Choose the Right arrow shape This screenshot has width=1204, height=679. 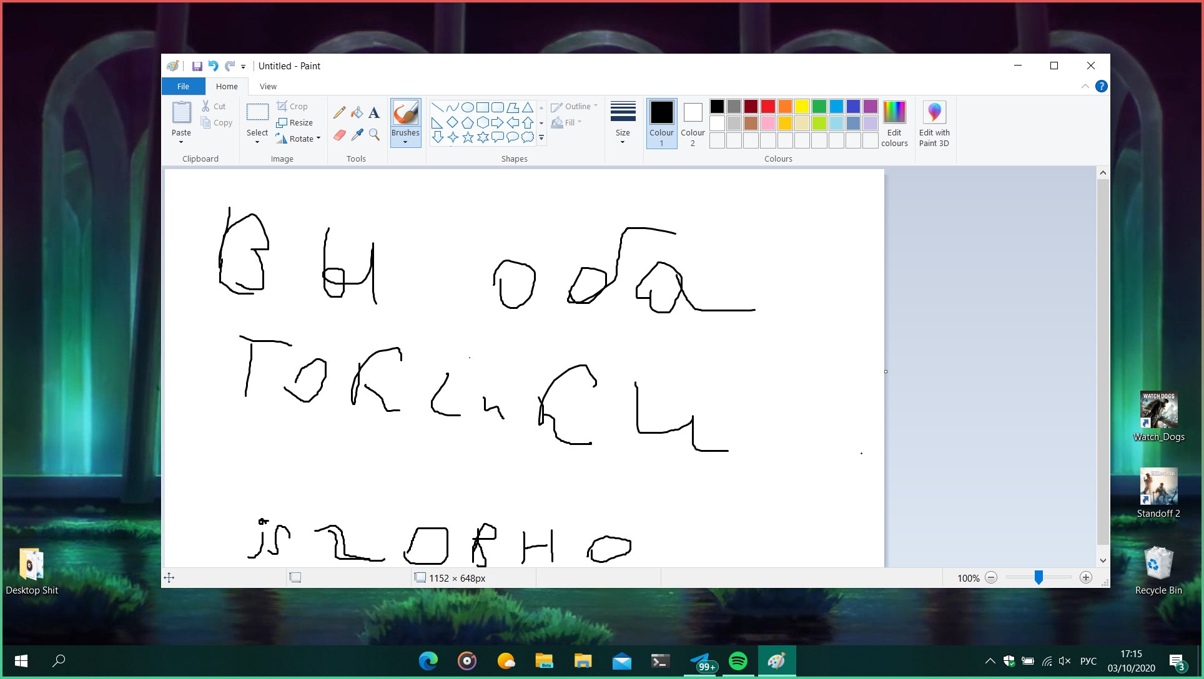coord(497,122)
